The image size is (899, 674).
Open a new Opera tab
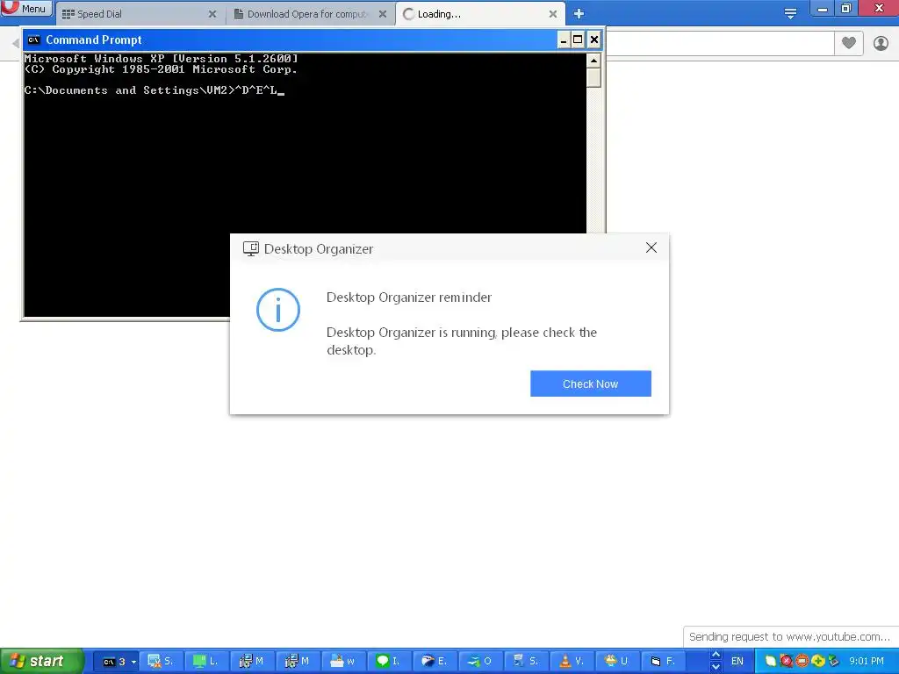[x=579, y=14]
